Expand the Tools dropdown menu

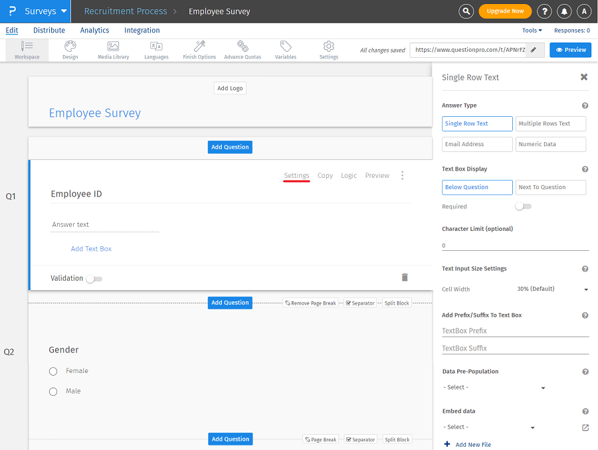531,30
